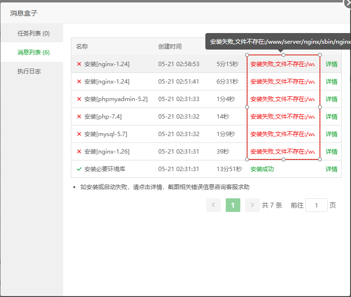Open 详情 for nginx-1.26 install
The image size is (351, 297).
(x=331, y=152)
